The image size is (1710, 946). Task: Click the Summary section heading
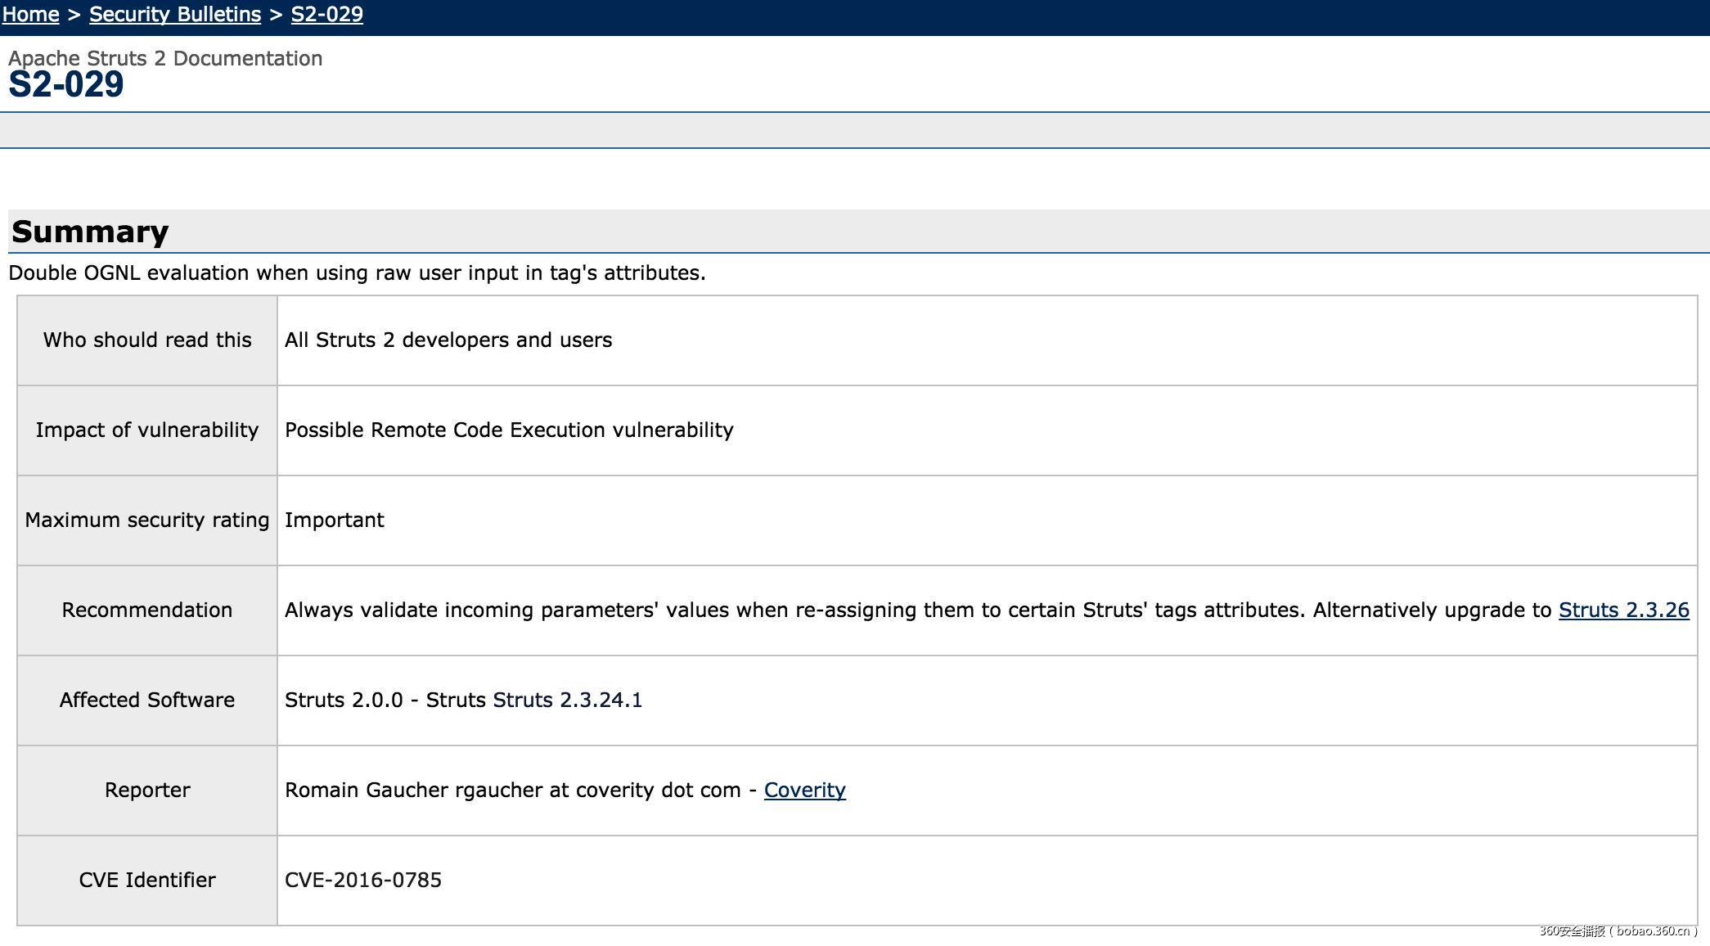[90, 232]
